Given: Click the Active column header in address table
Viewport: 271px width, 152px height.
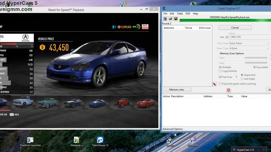Looking at the screenshot, I should 166,96.
